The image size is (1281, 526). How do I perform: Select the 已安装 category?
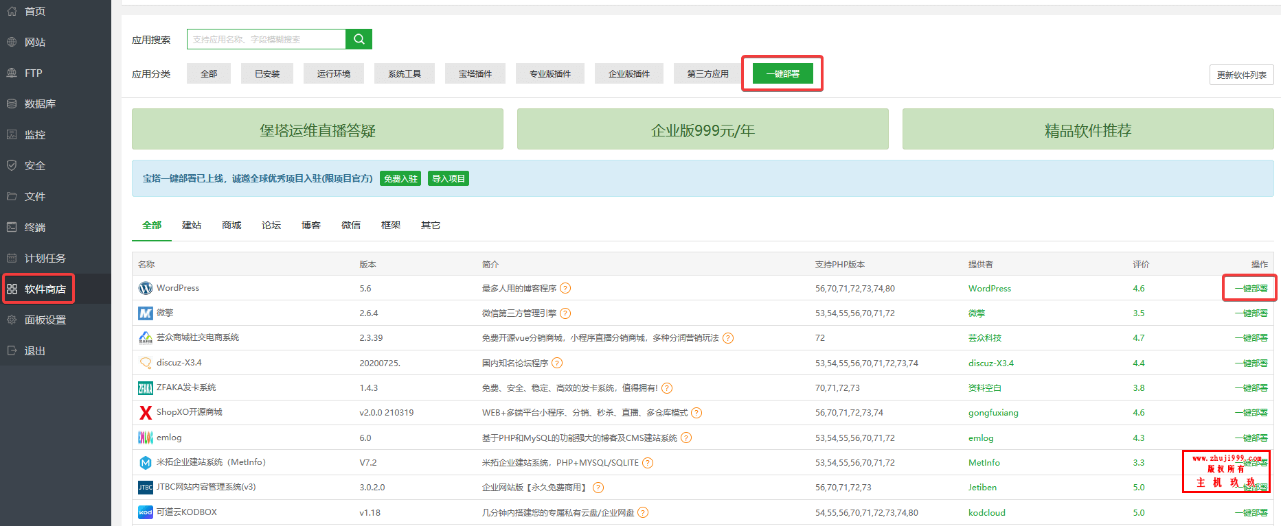coord(267,73)
